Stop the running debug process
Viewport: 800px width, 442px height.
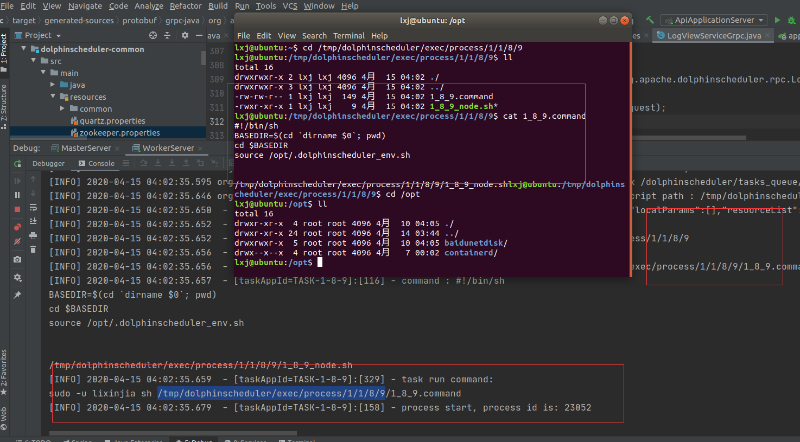pos(17,209)
